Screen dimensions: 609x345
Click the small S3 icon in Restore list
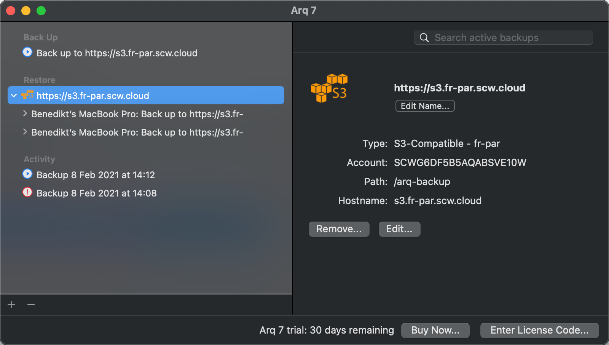click(x=27, y=95)
